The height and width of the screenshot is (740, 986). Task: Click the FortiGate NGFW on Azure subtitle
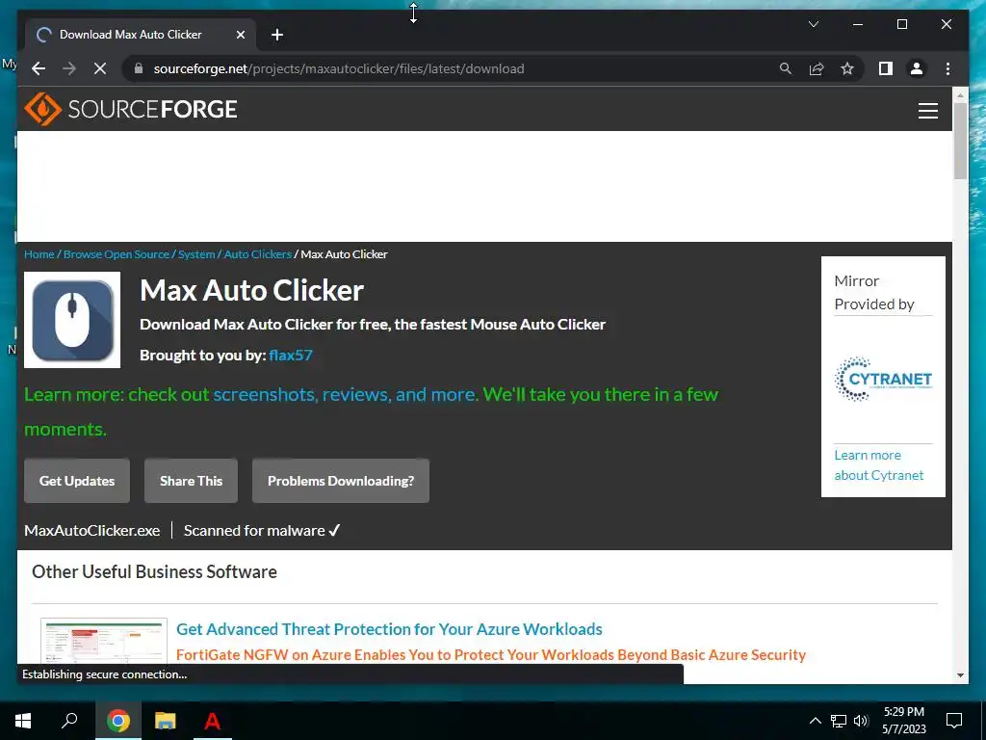coord(490,655)
